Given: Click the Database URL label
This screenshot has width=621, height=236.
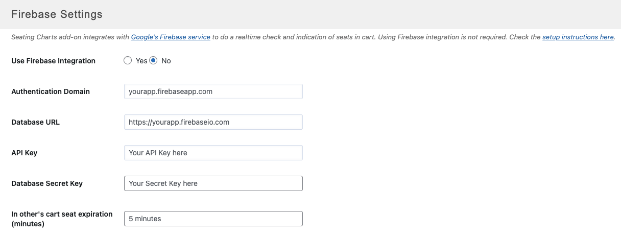Looking at the screenshot, I should [x=35, y=122].
